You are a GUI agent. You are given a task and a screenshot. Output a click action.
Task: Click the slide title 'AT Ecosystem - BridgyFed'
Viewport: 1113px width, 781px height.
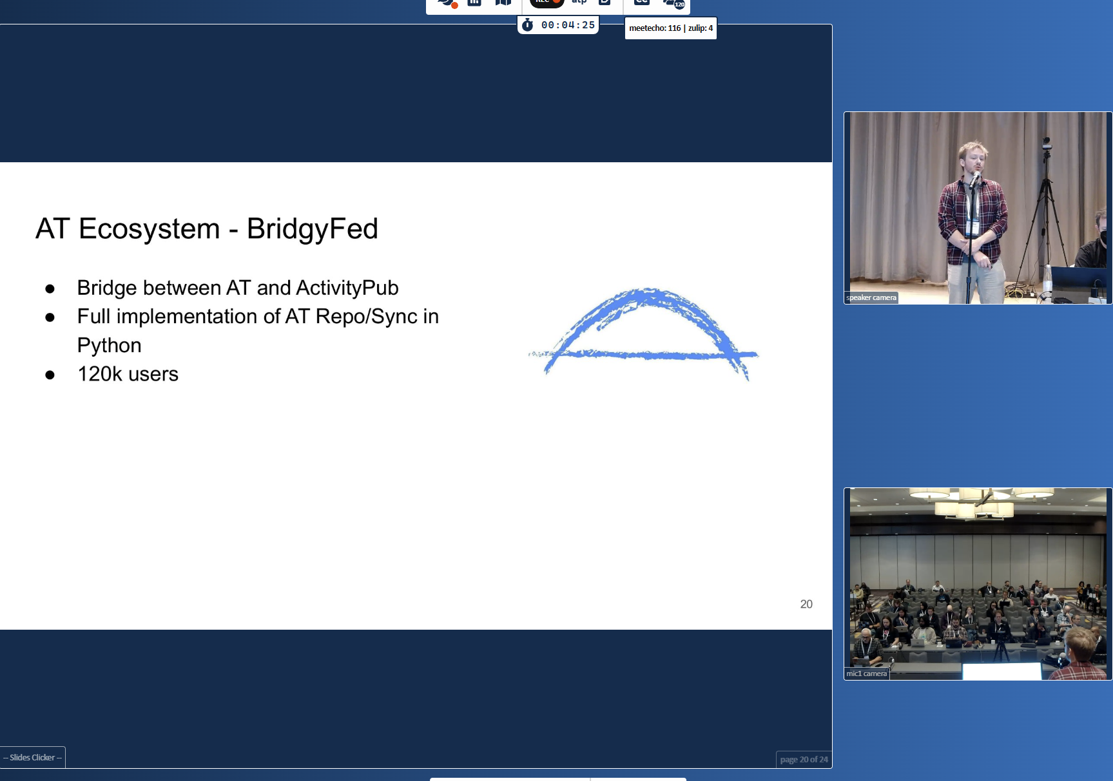(206, 229)
